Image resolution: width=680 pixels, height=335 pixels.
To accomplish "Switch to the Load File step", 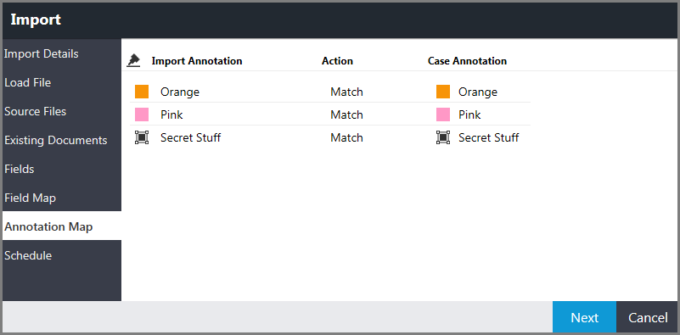I will click(x=62, y=82).
